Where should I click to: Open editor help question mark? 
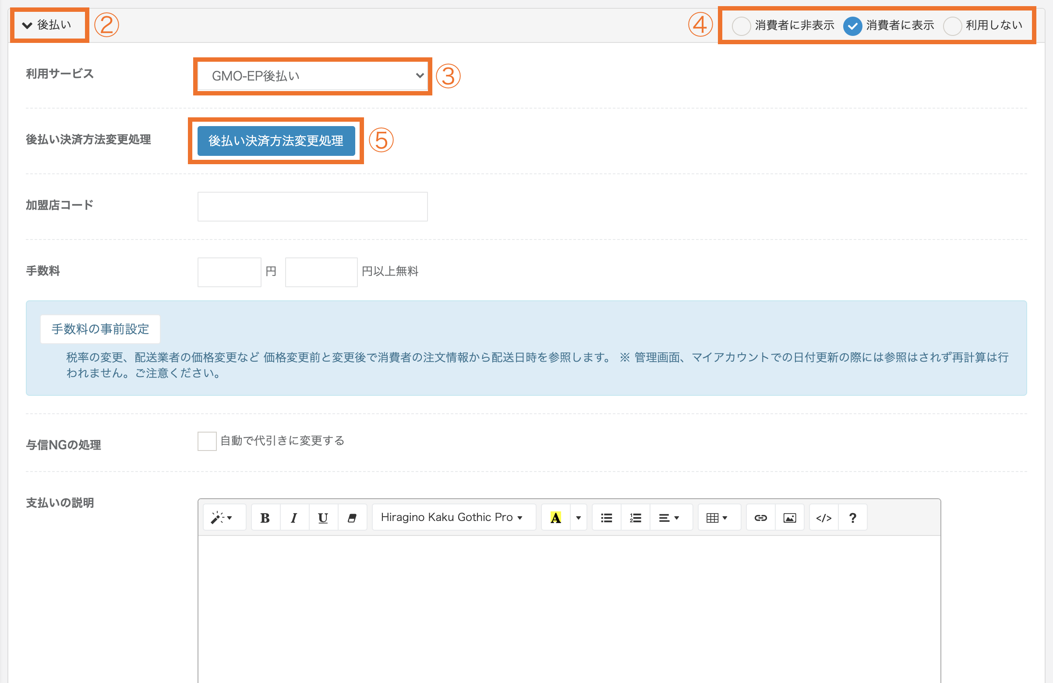(852, 518)
